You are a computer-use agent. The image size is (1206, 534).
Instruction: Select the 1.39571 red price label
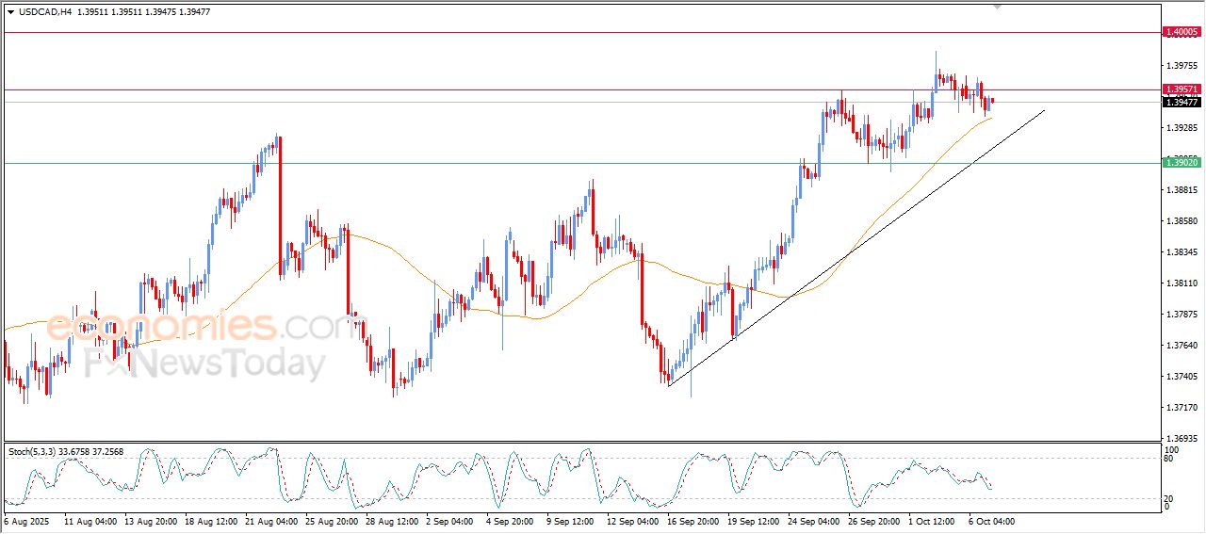coord(1182,89)
